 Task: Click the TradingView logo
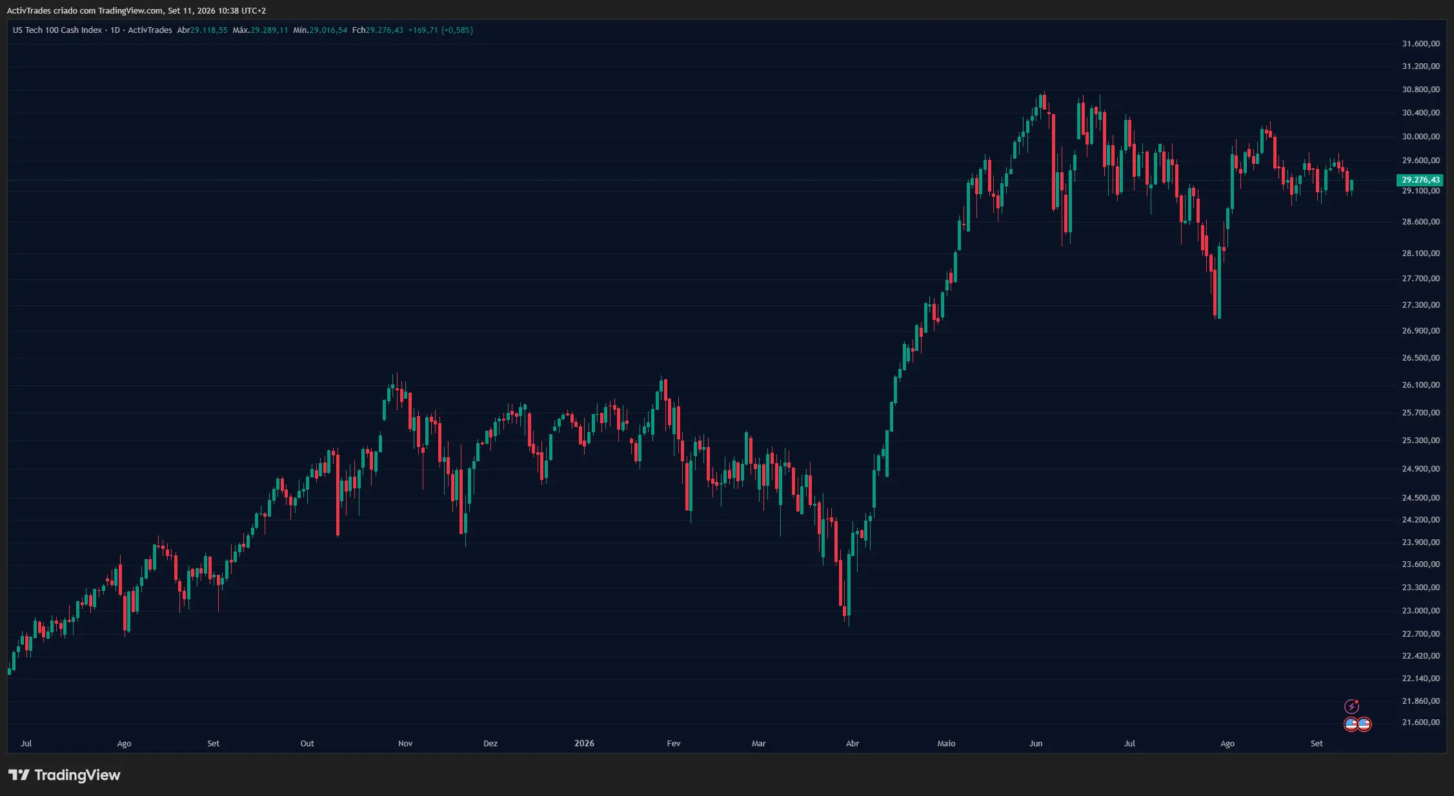point(64,775)
